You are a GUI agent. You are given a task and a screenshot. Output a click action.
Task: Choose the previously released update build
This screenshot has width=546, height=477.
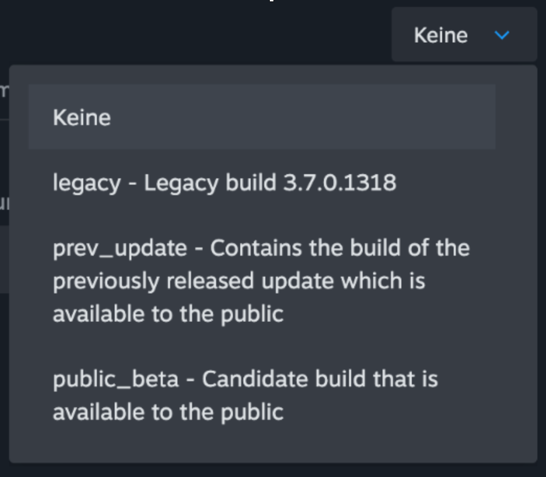[261, 281]
